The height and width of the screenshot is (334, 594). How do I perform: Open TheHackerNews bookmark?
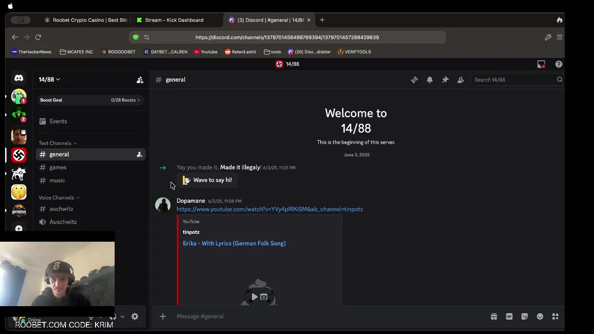pyautogui.click(x=32, y=52)
